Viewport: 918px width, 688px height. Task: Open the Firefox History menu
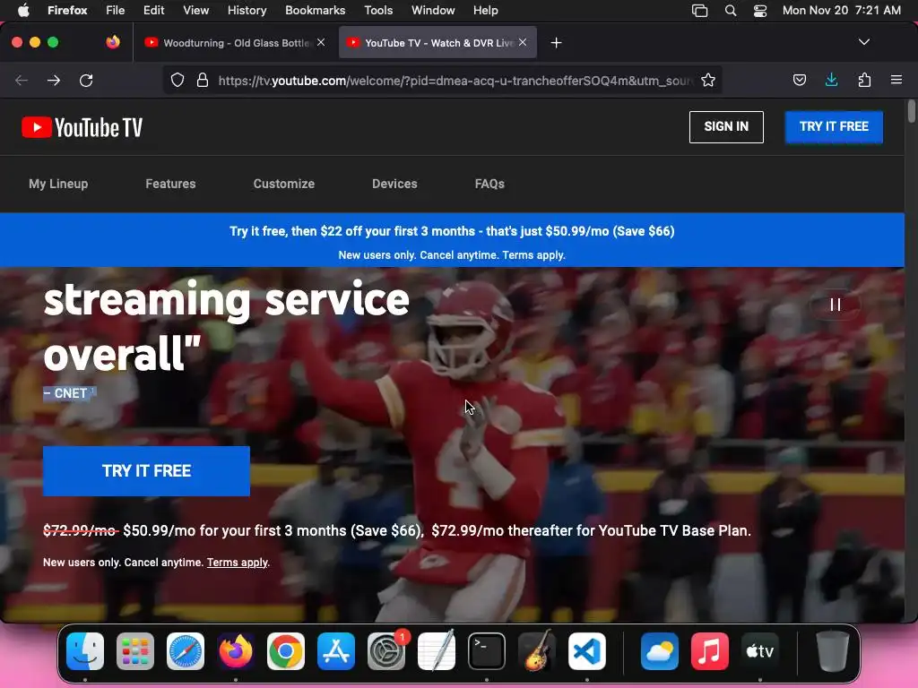[247, 11]
